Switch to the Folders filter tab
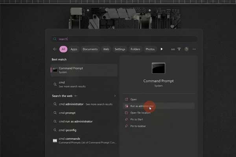Image resolution: width=236 pixels, height=157 pixels. point(135,49)
